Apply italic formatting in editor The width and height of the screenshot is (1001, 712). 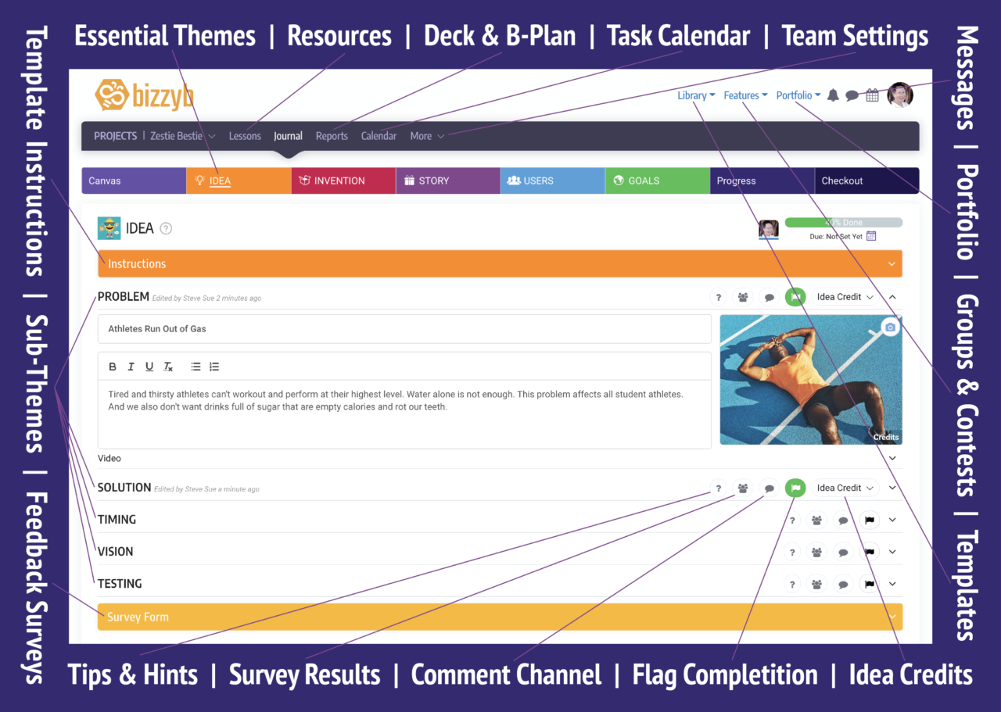131,367
